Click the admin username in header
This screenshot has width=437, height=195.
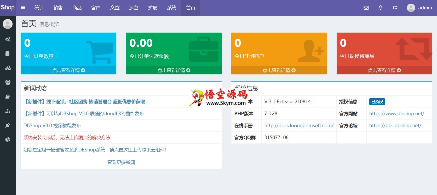click(x=425, y=8)
